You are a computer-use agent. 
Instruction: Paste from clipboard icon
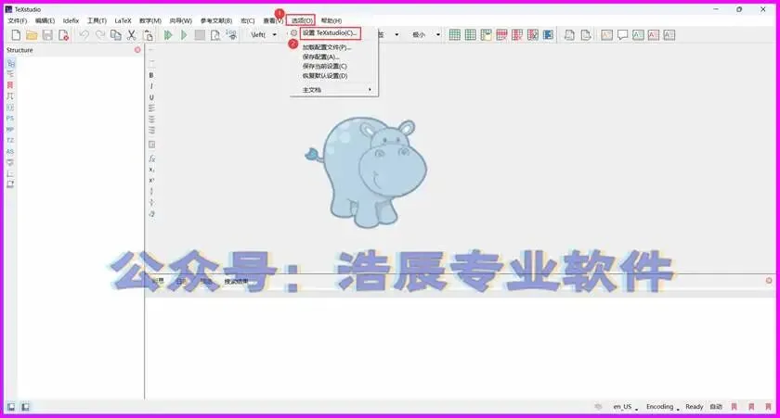(148, 34)
